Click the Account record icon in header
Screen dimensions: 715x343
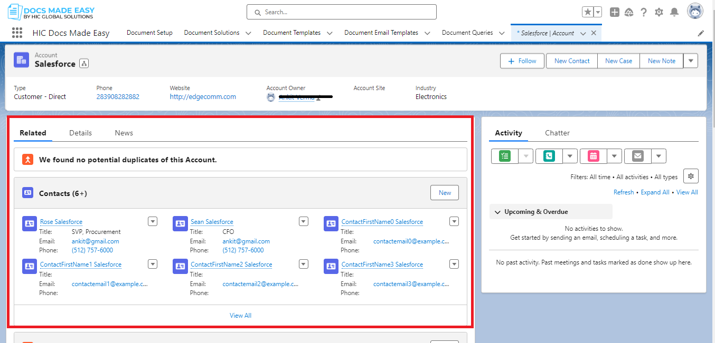pyautogui.click(x=22, y=60)
